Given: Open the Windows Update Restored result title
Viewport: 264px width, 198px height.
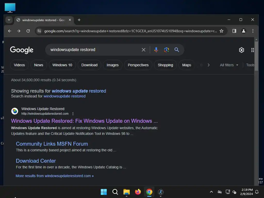Looking at the screenshot, I should coord(84,121).
